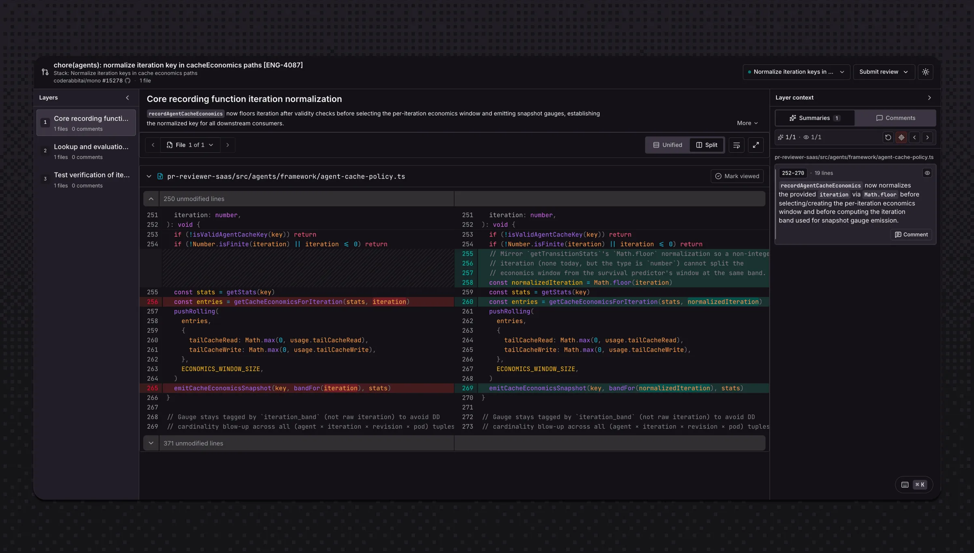This screenshot has width=974, height=553.
Task: Open the keyboard shortcuts ⌘K button
Action: (914, 484)
